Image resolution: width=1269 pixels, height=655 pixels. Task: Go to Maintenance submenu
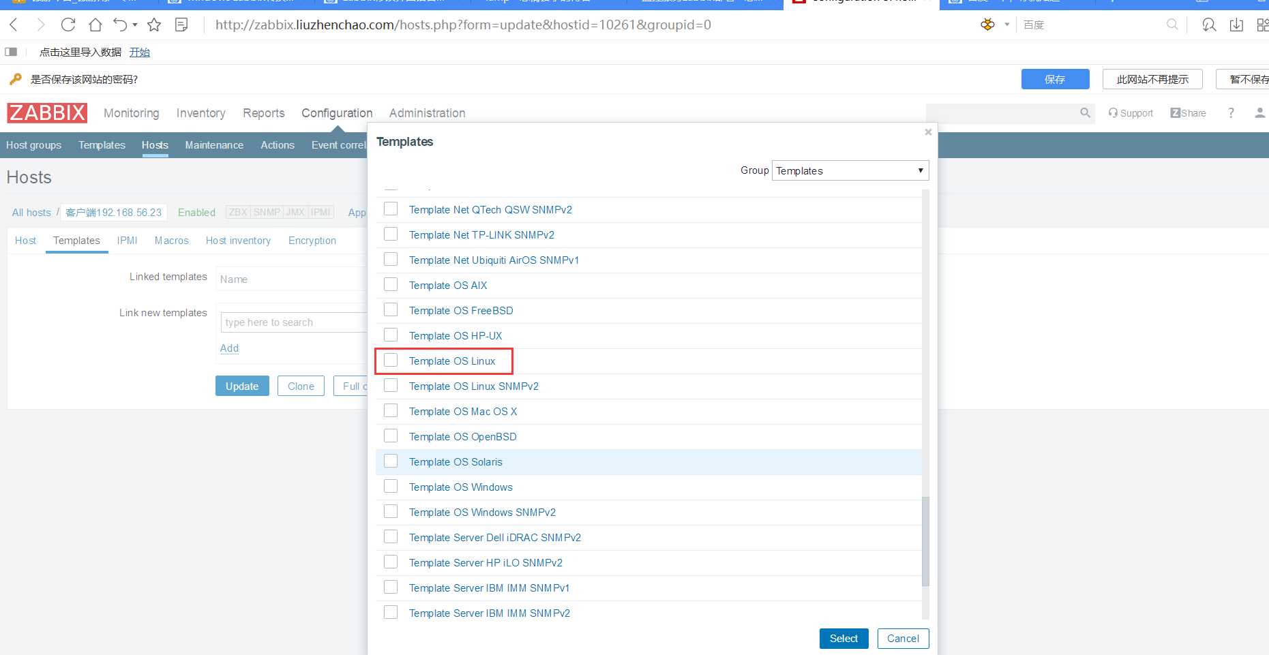[x=214, y=145]
